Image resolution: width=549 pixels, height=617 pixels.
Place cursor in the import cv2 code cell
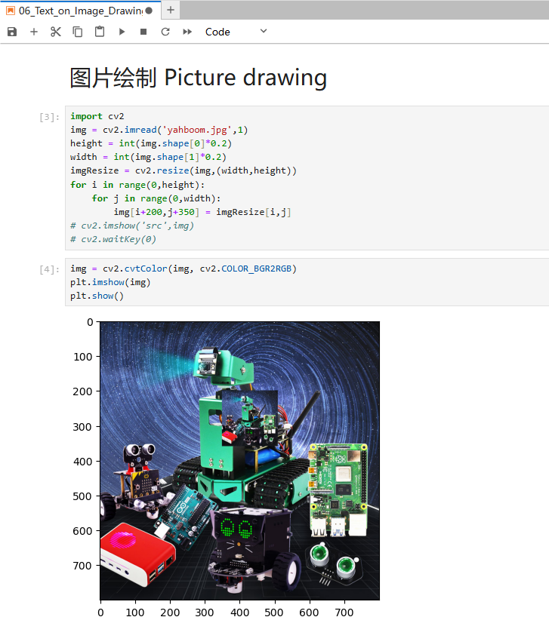pyautogui.click(x=307, y=178)
